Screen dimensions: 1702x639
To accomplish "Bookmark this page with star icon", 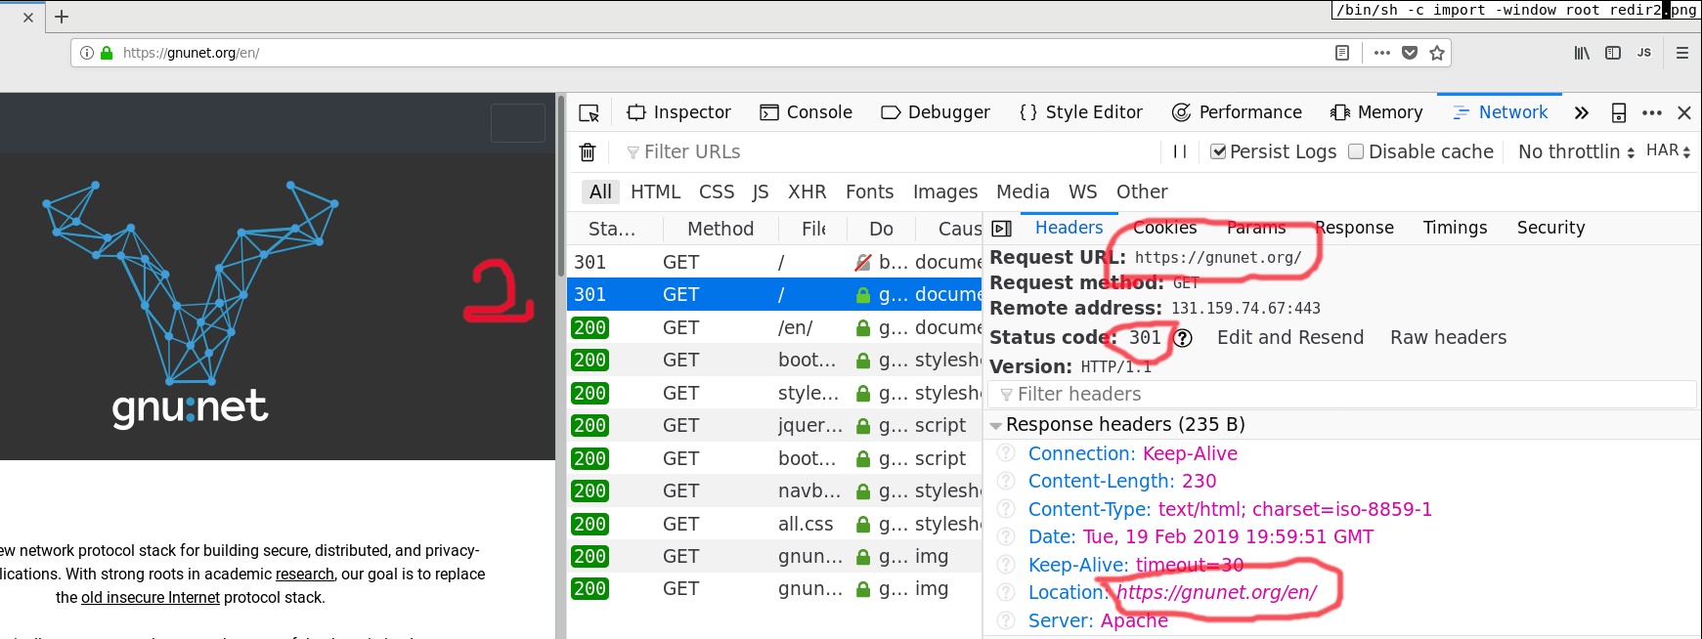I will pos(1436,53).
